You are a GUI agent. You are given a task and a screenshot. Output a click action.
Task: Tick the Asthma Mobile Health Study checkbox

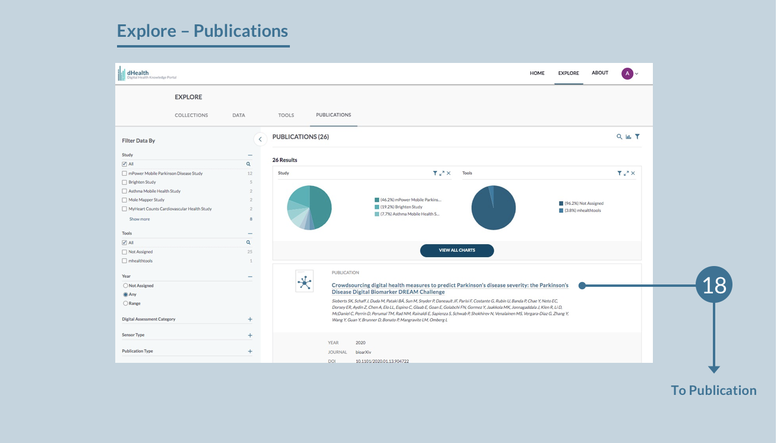tap(124, 191)
